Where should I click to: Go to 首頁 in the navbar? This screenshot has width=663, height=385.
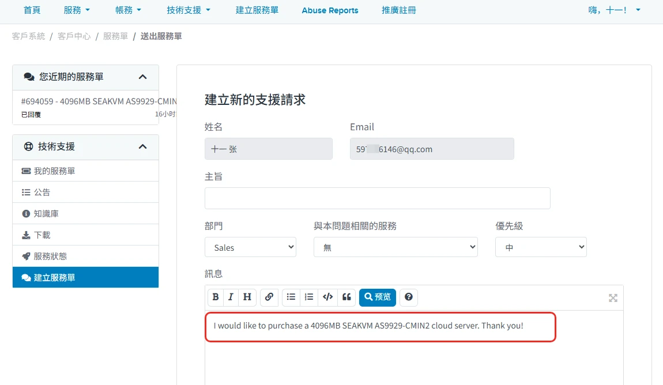(32, 10)
